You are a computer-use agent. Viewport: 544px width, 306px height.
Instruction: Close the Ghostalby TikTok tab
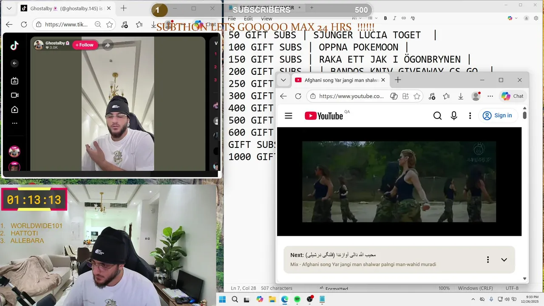click(x=109, y=8)
